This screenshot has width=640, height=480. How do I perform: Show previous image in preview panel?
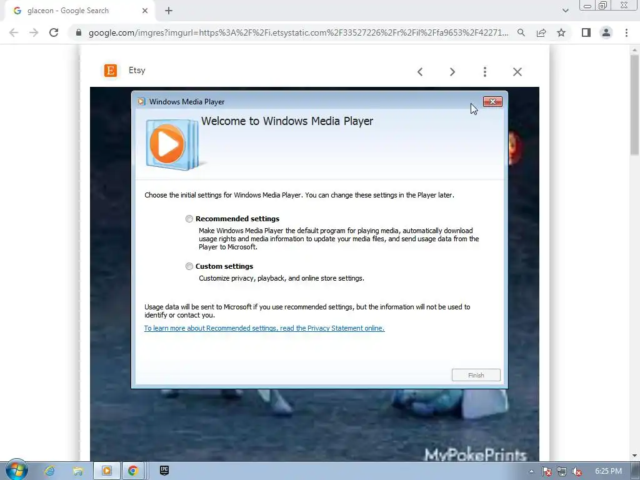pyautogui.click(x=420, y=72)
